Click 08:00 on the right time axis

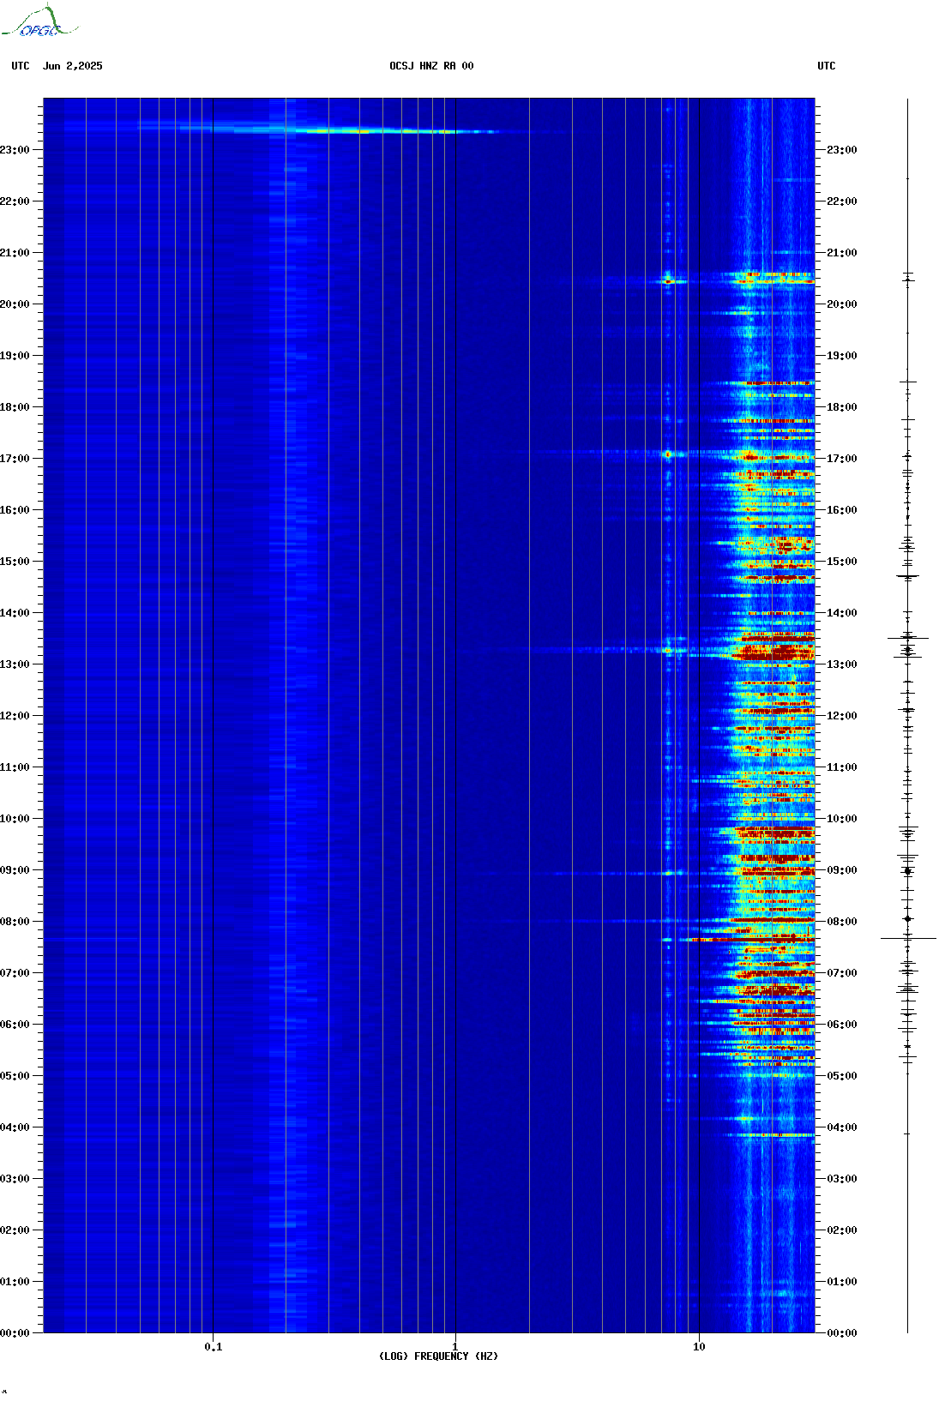coord(842,922)
